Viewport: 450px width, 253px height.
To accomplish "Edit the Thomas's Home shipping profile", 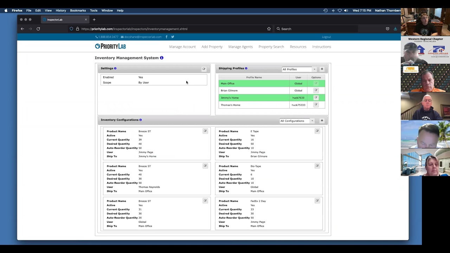I will pos(316,105).
